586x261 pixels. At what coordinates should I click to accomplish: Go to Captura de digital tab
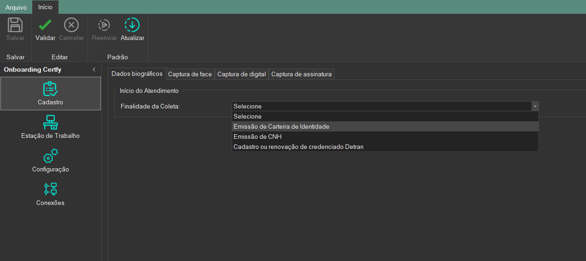(241, 74)
